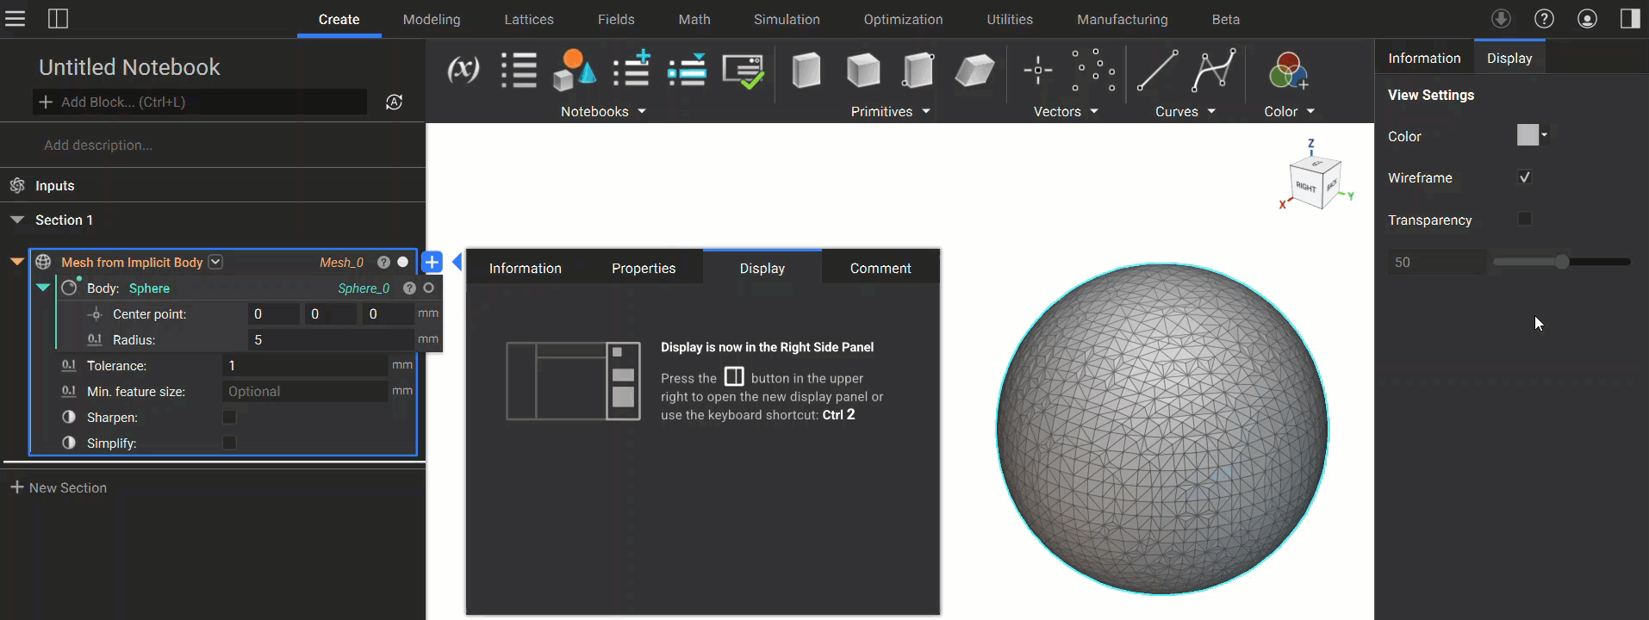Image resolution: width=1649 pixels, height=620 pixels.
Task: Select the Line curve icon
Action: click(1157, 70)
